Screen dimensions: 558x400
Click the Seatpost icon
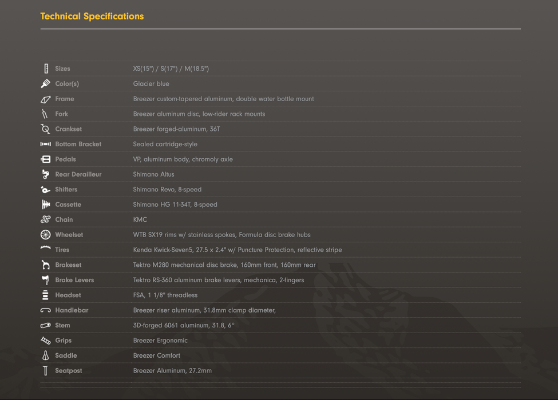click(x=45, y=370)
